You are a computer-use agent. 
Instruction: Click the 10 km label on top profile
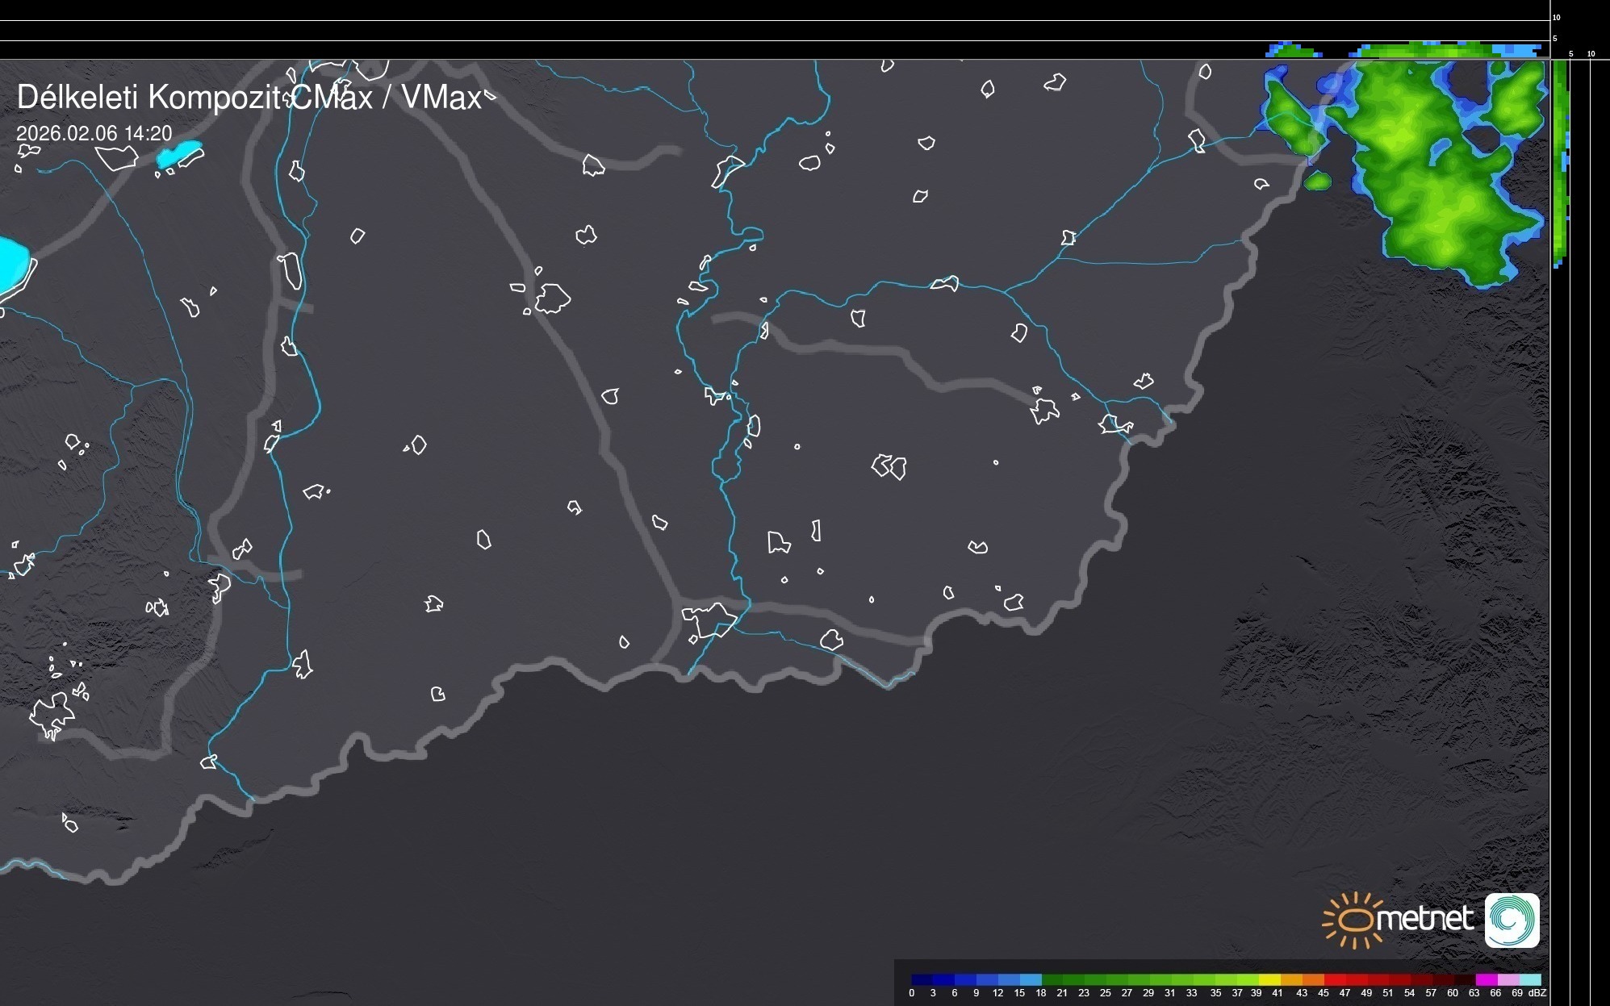(x=1556, y=17)
